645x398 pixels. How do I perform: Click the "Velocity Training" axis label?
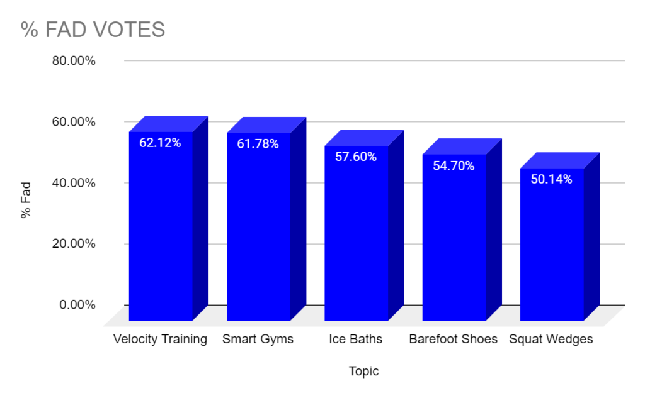(x=160, y=339)
